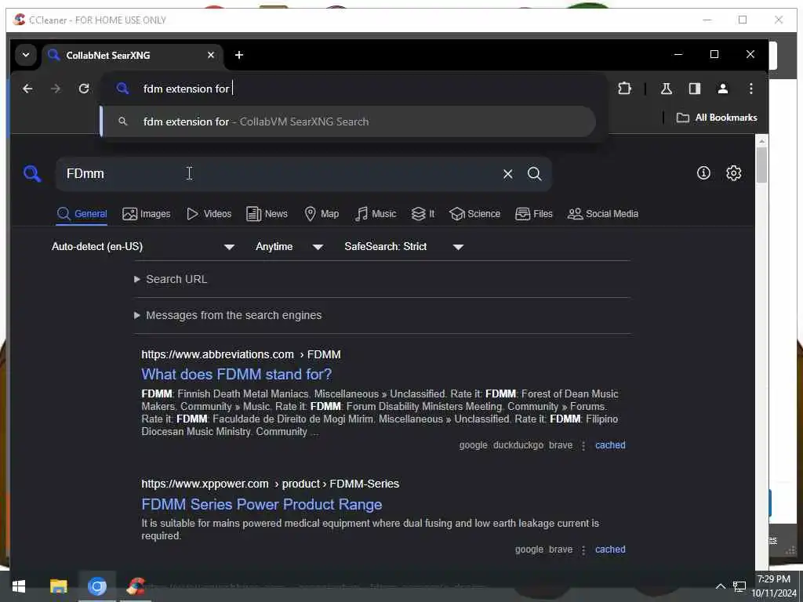Open File Explorer from the taskbar
Viewport: 803px width, 602px height.
(58, 586)
